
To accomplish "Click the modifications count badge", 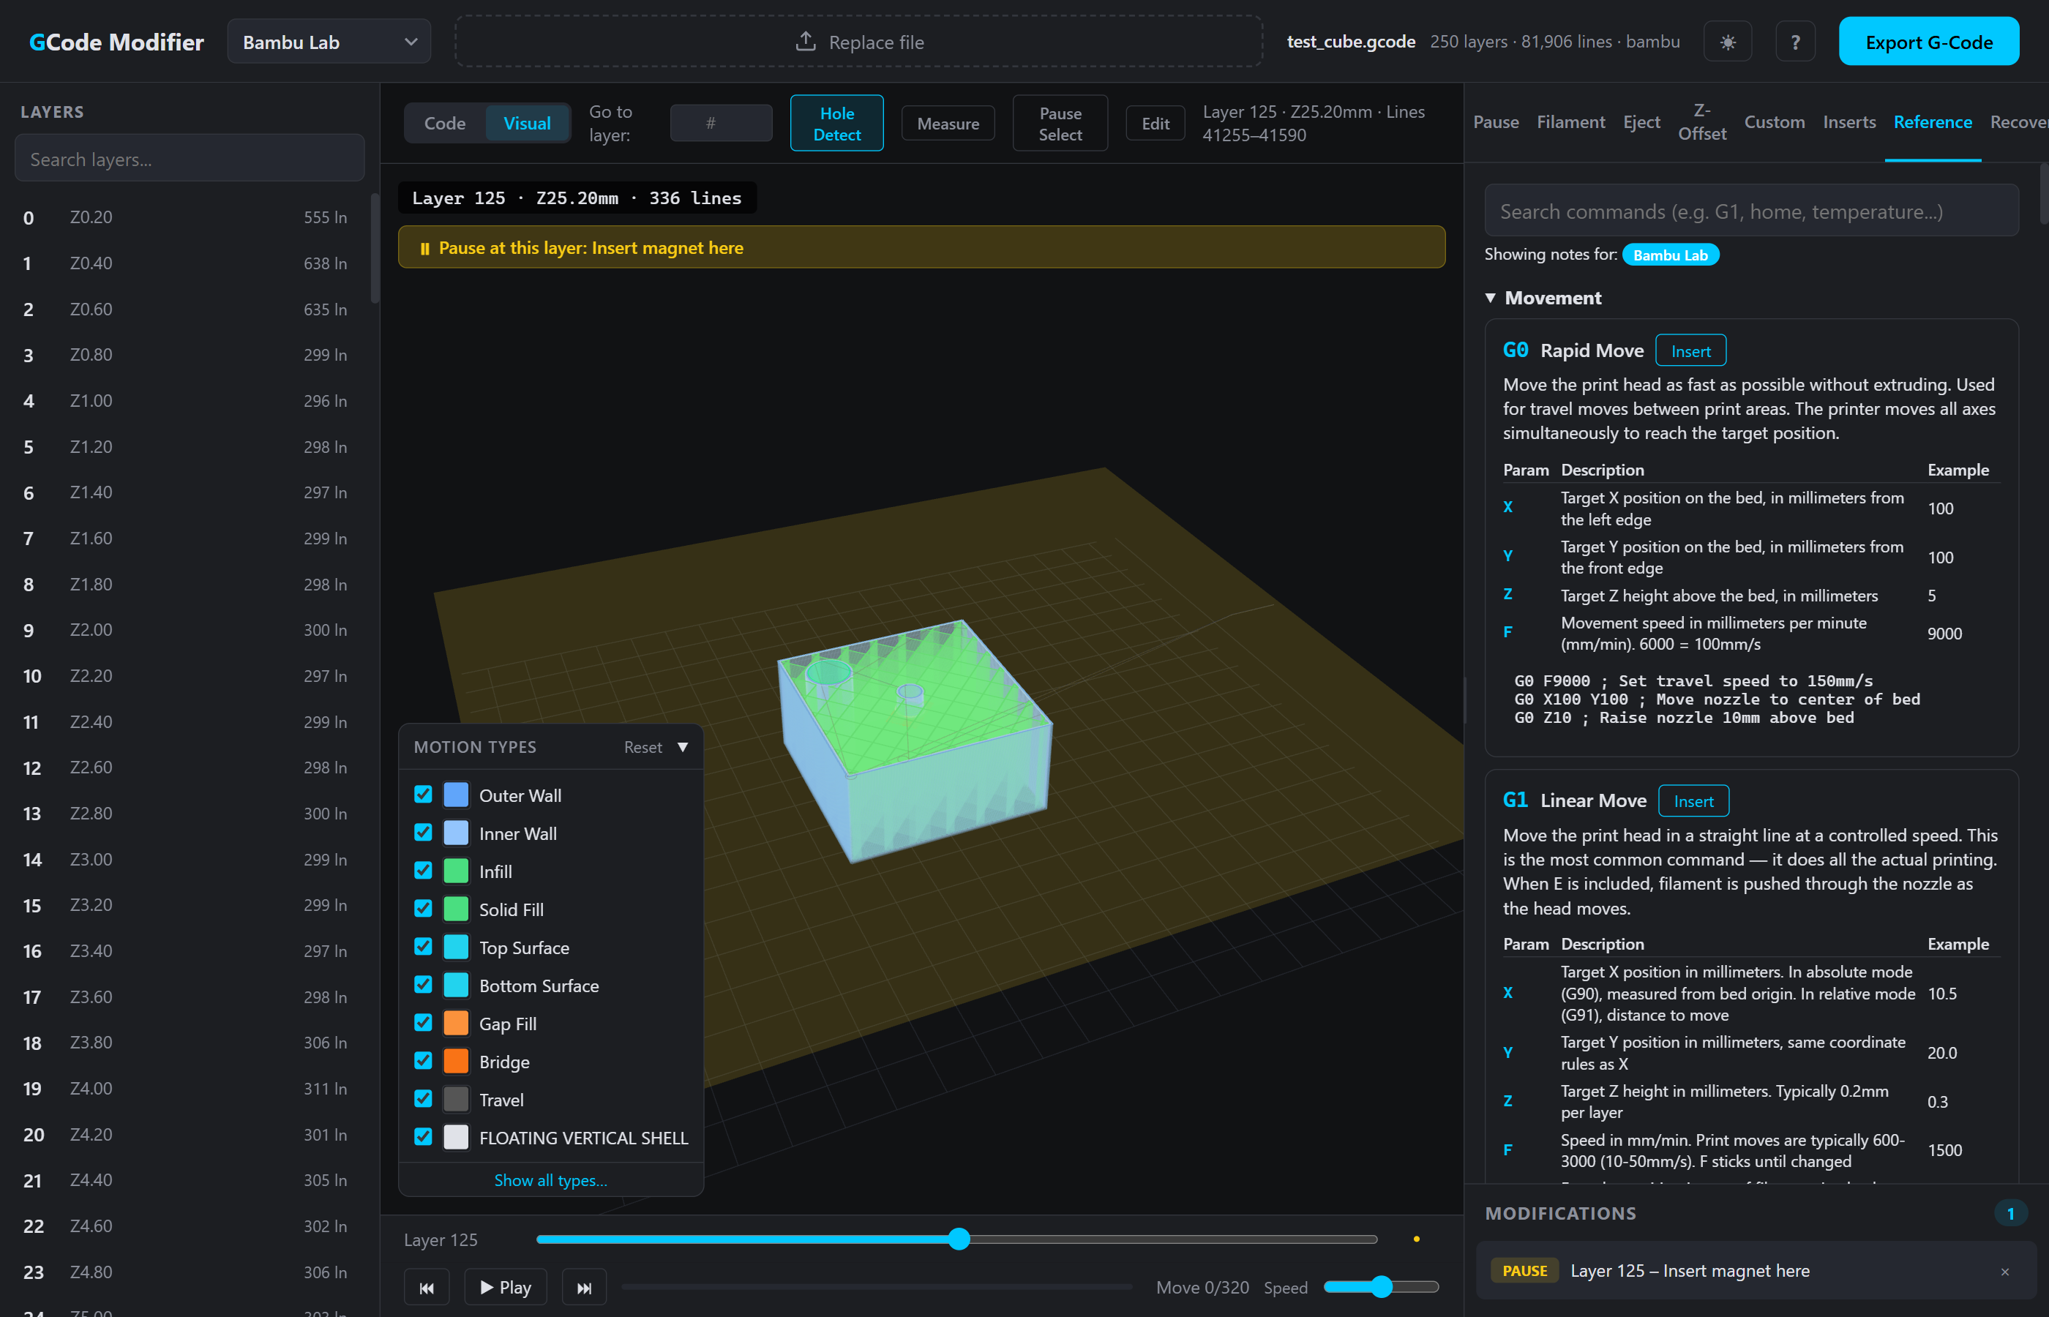I will [2009, 1214].
